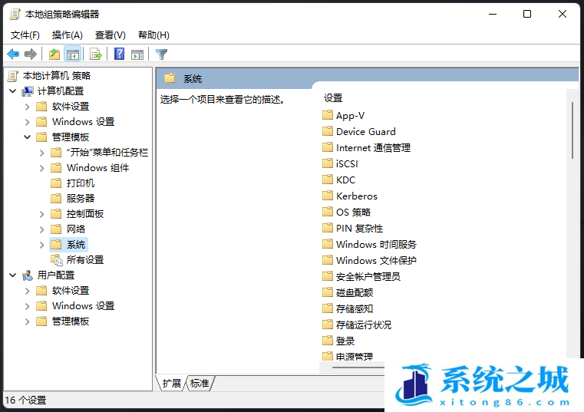Select the 磁盘配额 folder icon
This screenshot has height=412, width=584.
click(x=328, y=292)
